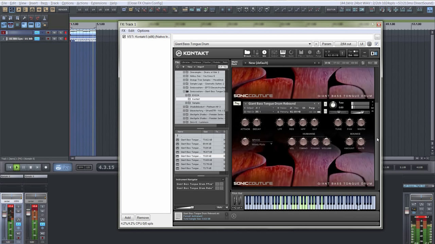Click the transport Record button

(46, 167)
